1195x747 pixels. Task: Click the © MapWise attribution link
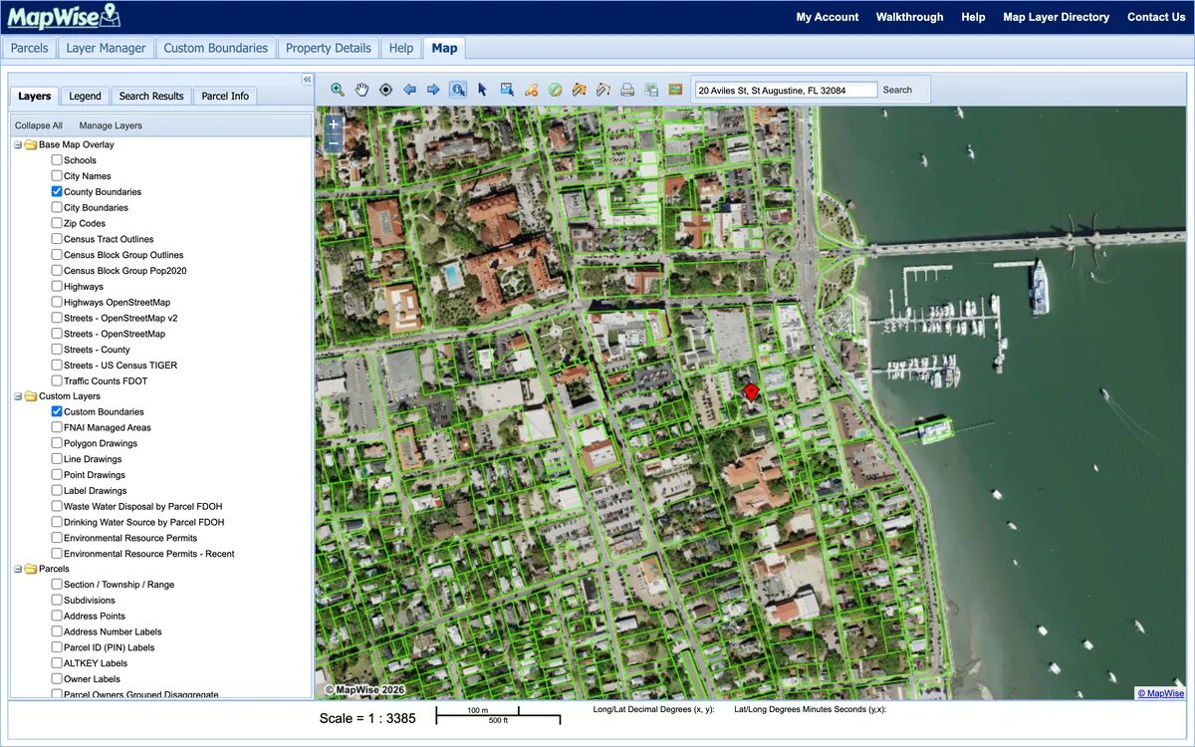pyautogui.click(x=1161, y=693)
